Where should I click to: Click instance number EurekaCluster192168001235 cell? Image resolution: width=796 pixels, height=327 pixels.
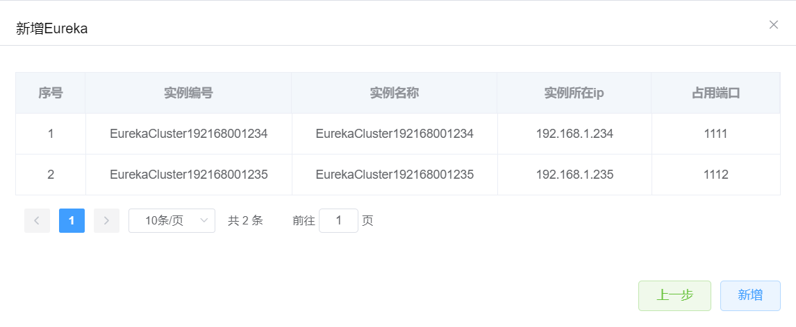[188, 175]
